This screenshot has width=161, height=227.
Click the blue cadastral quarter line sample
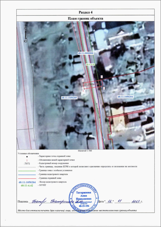[27, 174]
